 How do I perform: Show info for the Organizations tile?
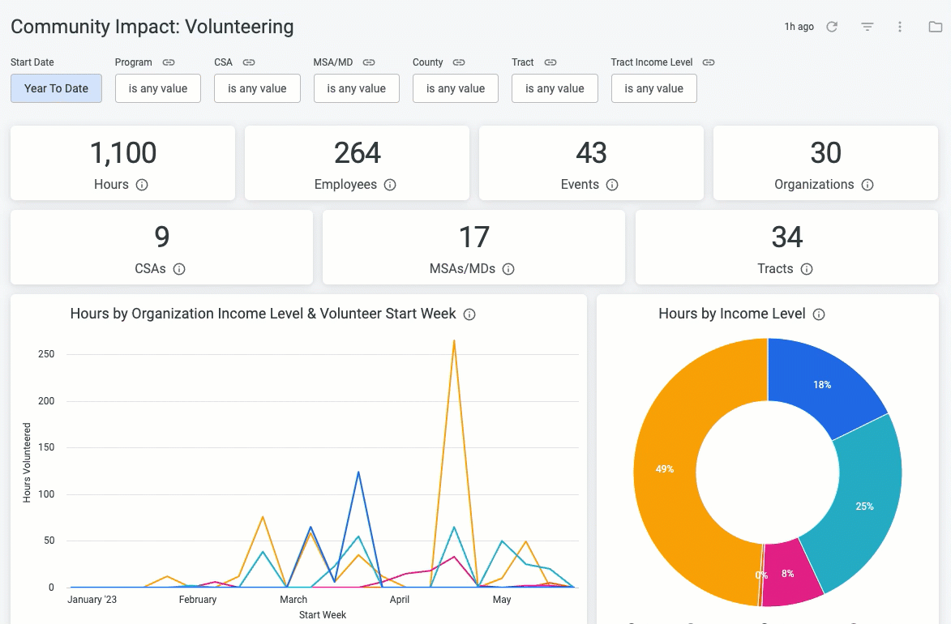pyautogui.click(x=867, y=185)
